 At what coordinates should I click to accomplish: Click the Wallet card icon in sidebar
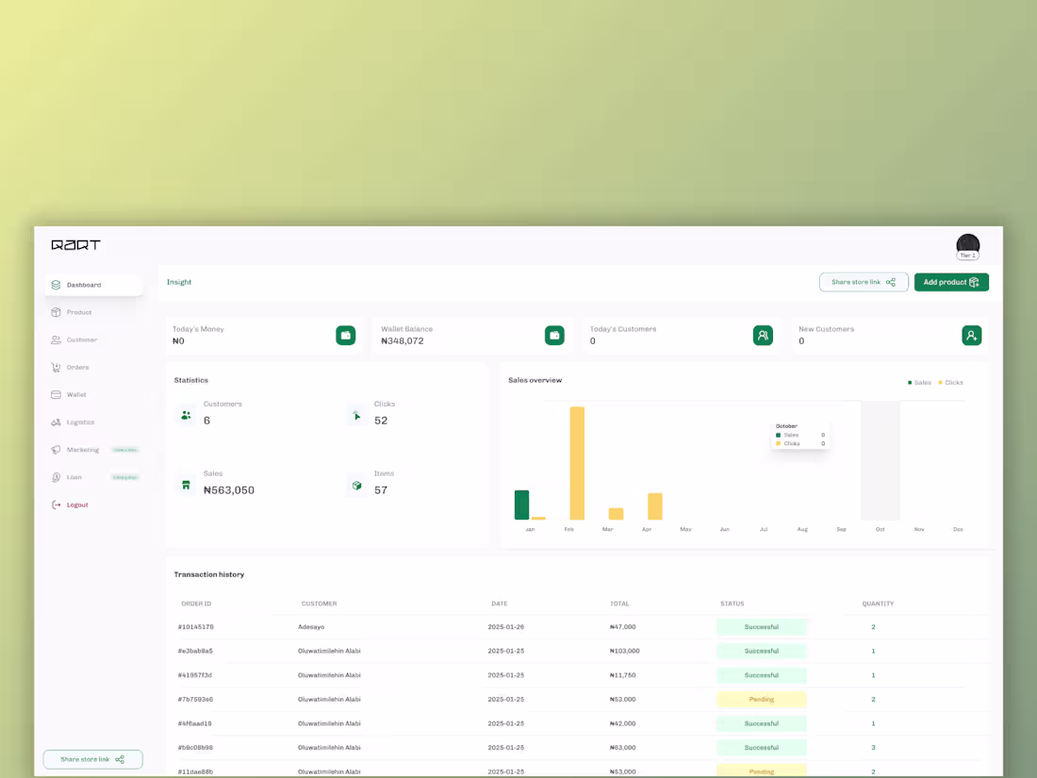tap(57, 395)
